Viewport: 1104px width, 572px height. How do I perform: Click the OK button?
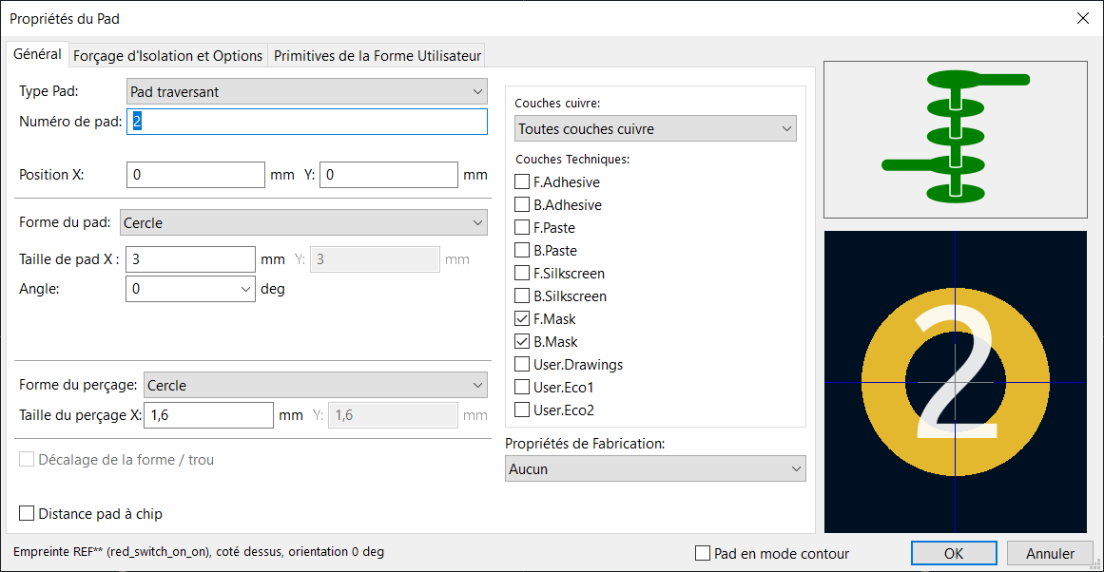954,553
